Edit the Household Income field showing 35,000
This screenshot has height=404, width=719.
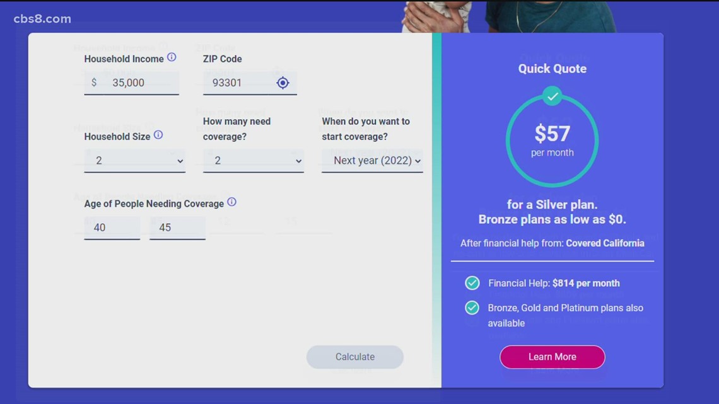pyautogui.click(x=136, y=83)
